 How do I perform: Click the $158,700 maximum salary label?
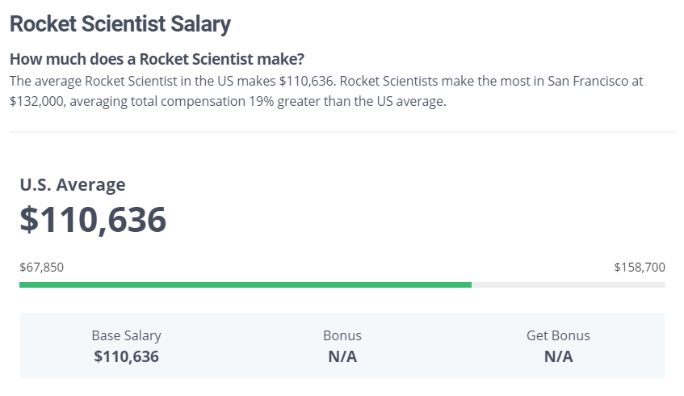click(x=640, y=268)
